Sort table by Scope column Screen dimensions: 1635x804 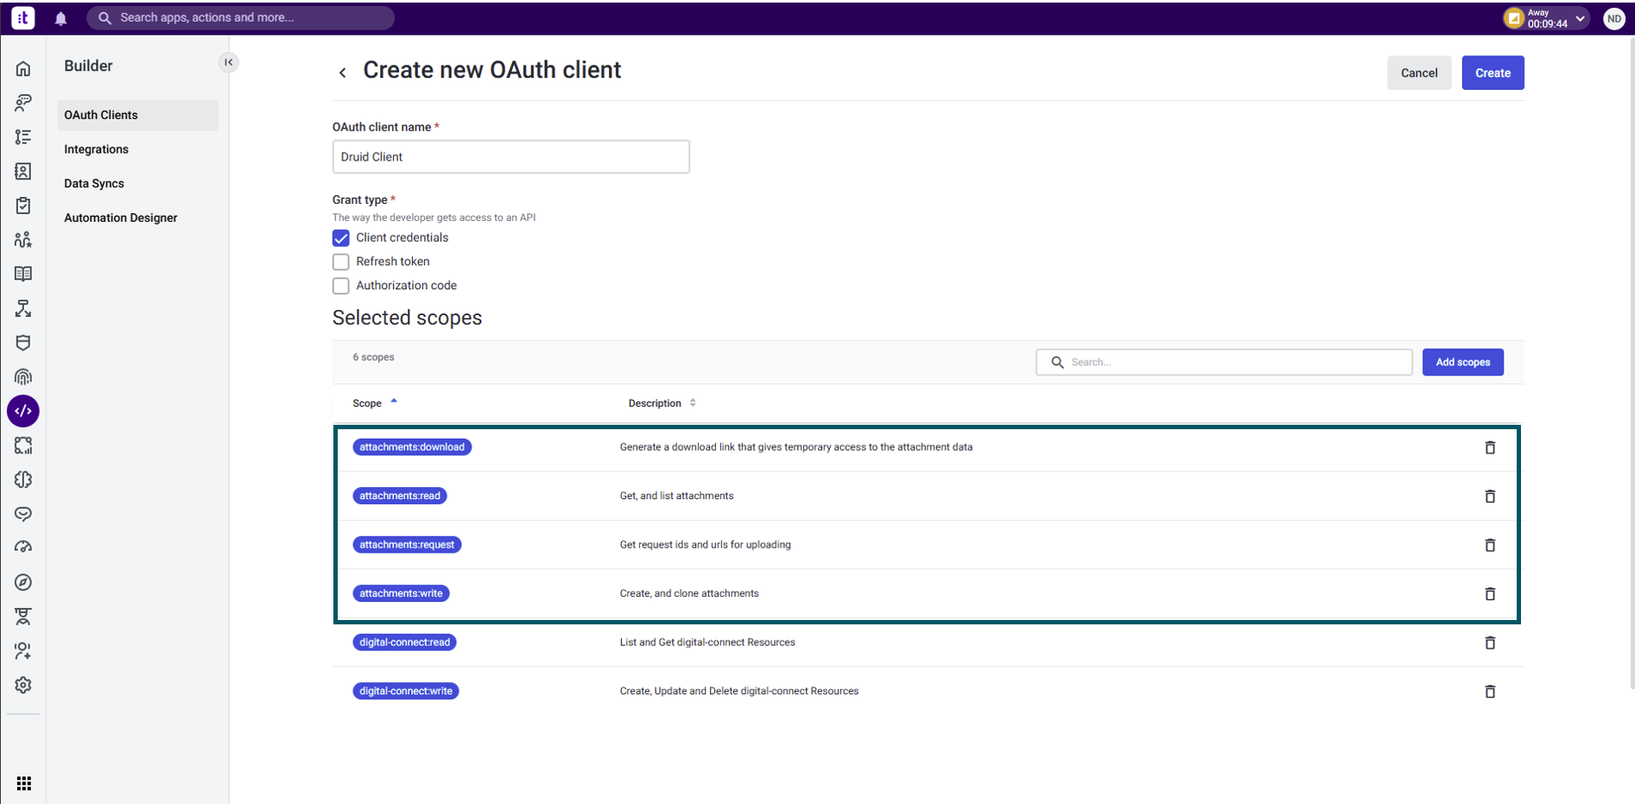(x=368, y=403)
